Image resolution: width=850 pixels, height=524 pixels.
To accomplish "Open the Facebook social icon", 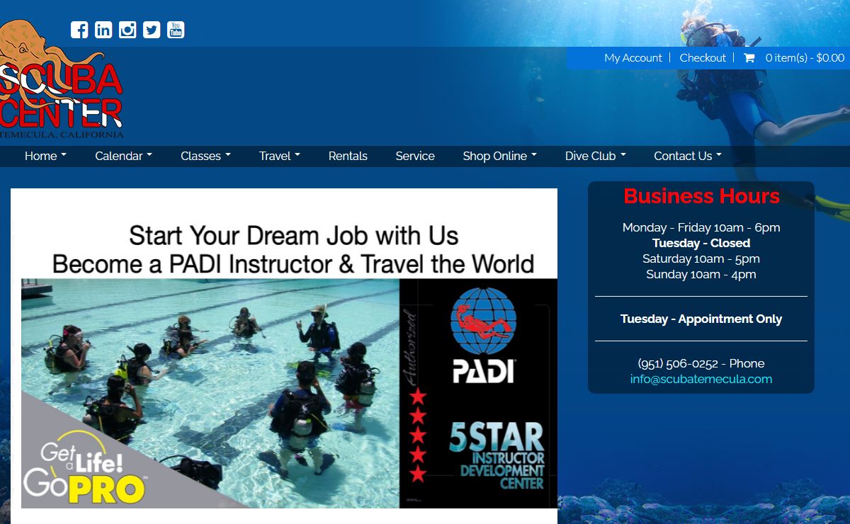I will coord(79,30).
